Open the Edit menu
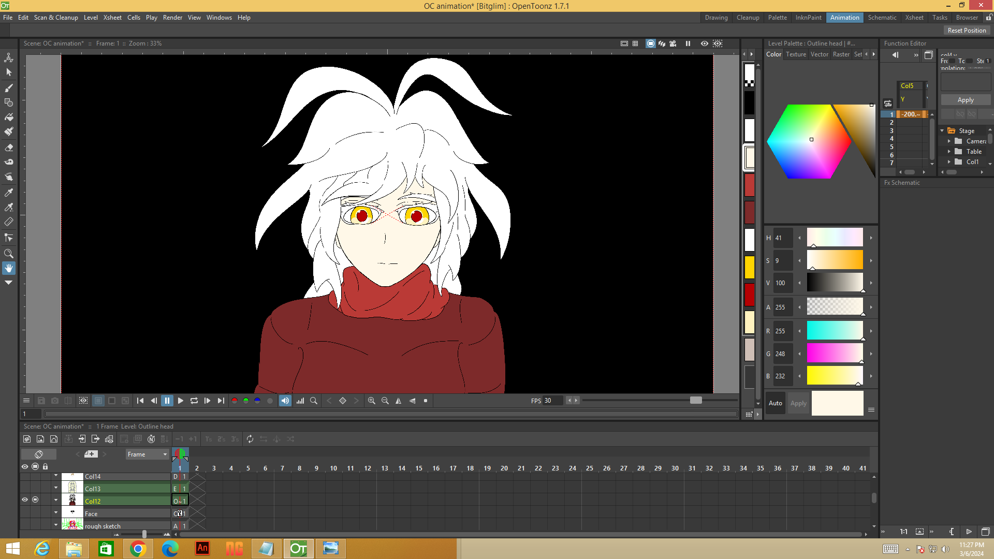Screen dimensions: 994x559 (x=23, y=18)
